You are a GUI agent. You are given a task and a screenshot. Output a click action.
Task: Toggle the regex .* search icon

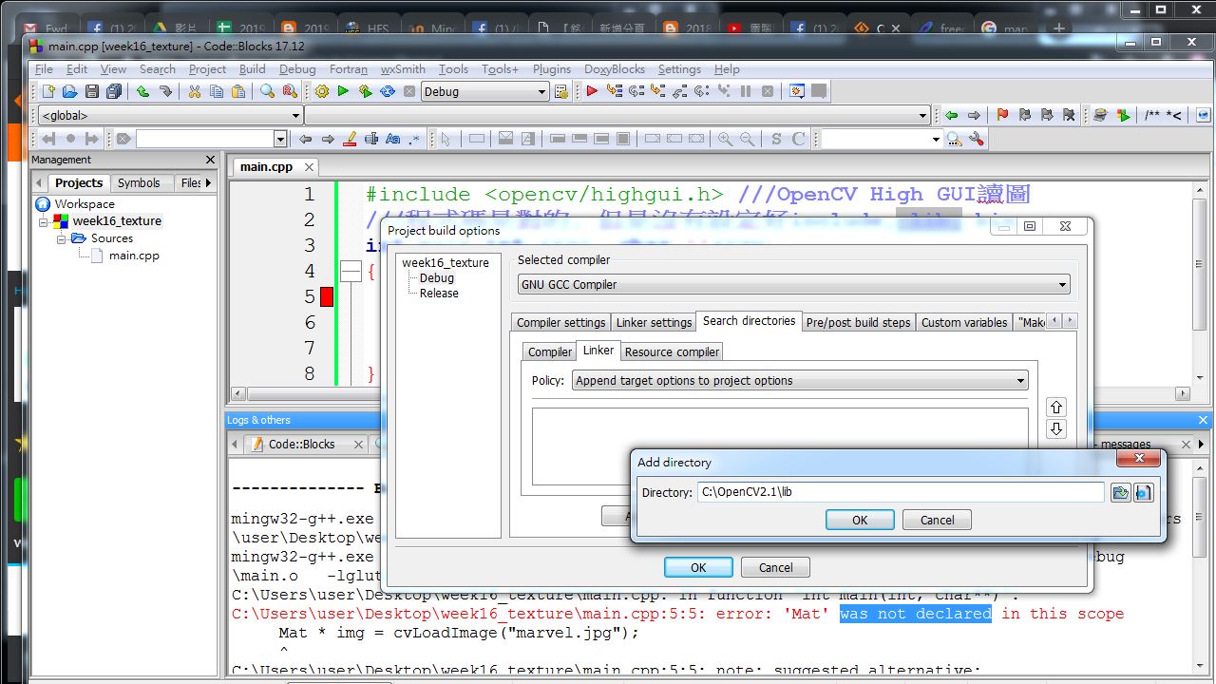pos(415,139)
